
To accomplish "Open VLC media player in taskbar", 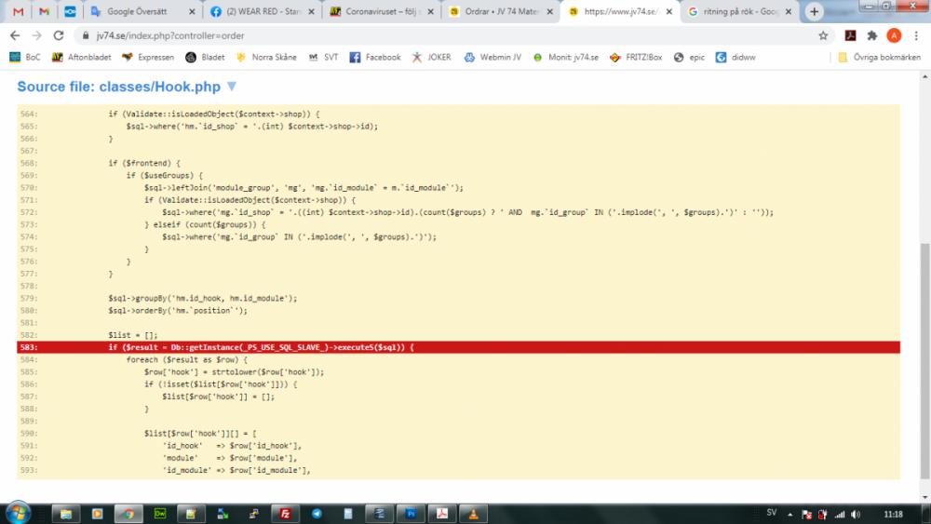I will coord(473,513).
